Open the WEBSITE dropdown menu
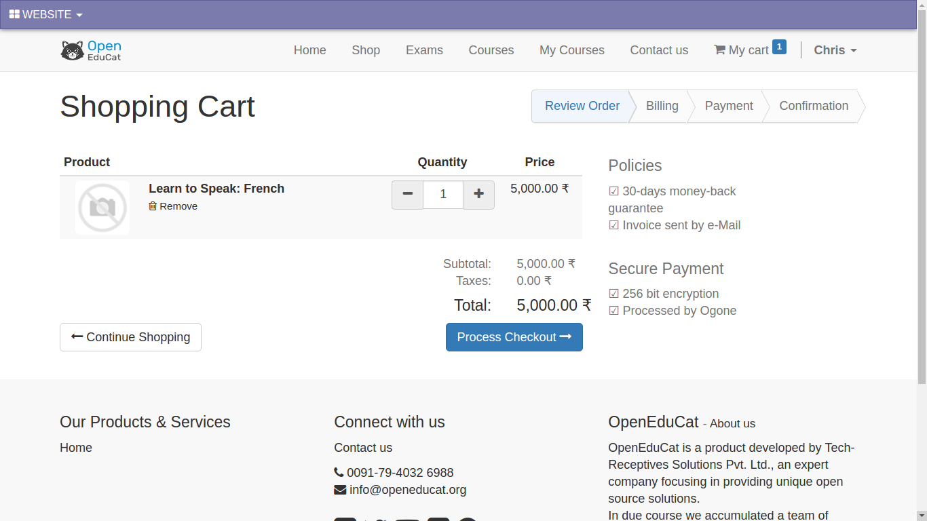 [x=45, y=14]
